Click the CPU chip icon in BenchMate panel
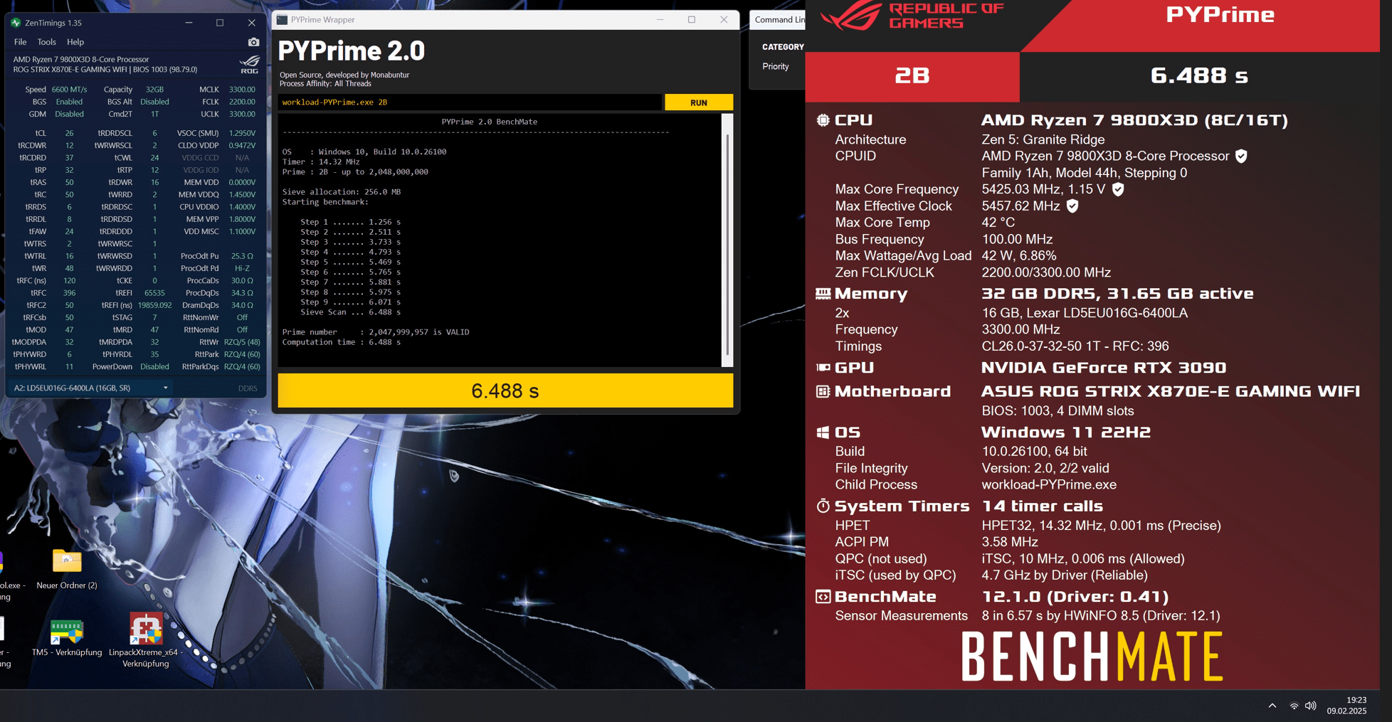The height and width of the screenshot is (722, 1392). (823, 120)
